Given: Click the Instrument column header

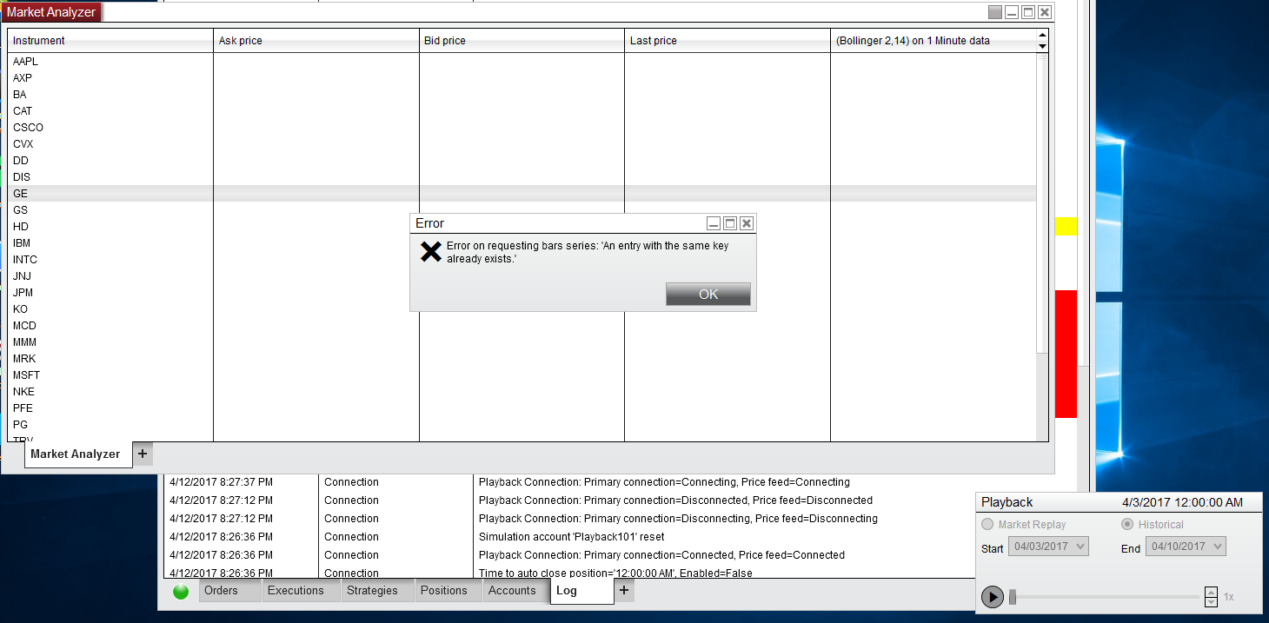Looking at the screenshot, I should pos(110,41).
